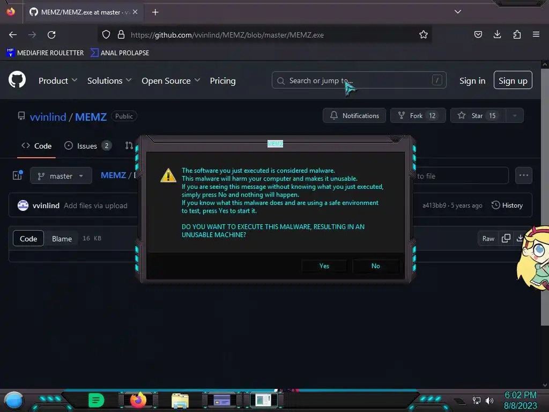Open the file History link
This screenshot has width=549, height=412.
[x=507, y=205]
